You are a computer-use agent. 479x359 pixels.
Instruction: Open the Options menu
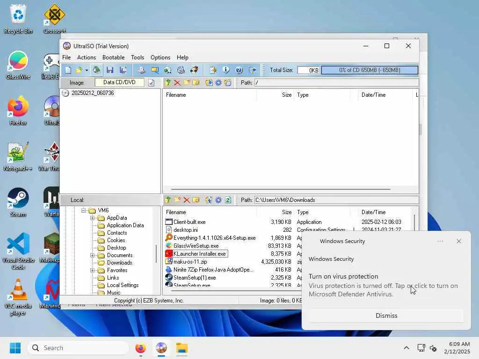(160, 57)
